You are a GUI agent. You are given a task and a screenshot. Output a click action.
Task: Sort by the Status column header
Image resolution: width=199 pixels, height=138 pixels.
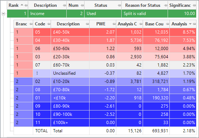pyautogui.click(x=101, y=5)
